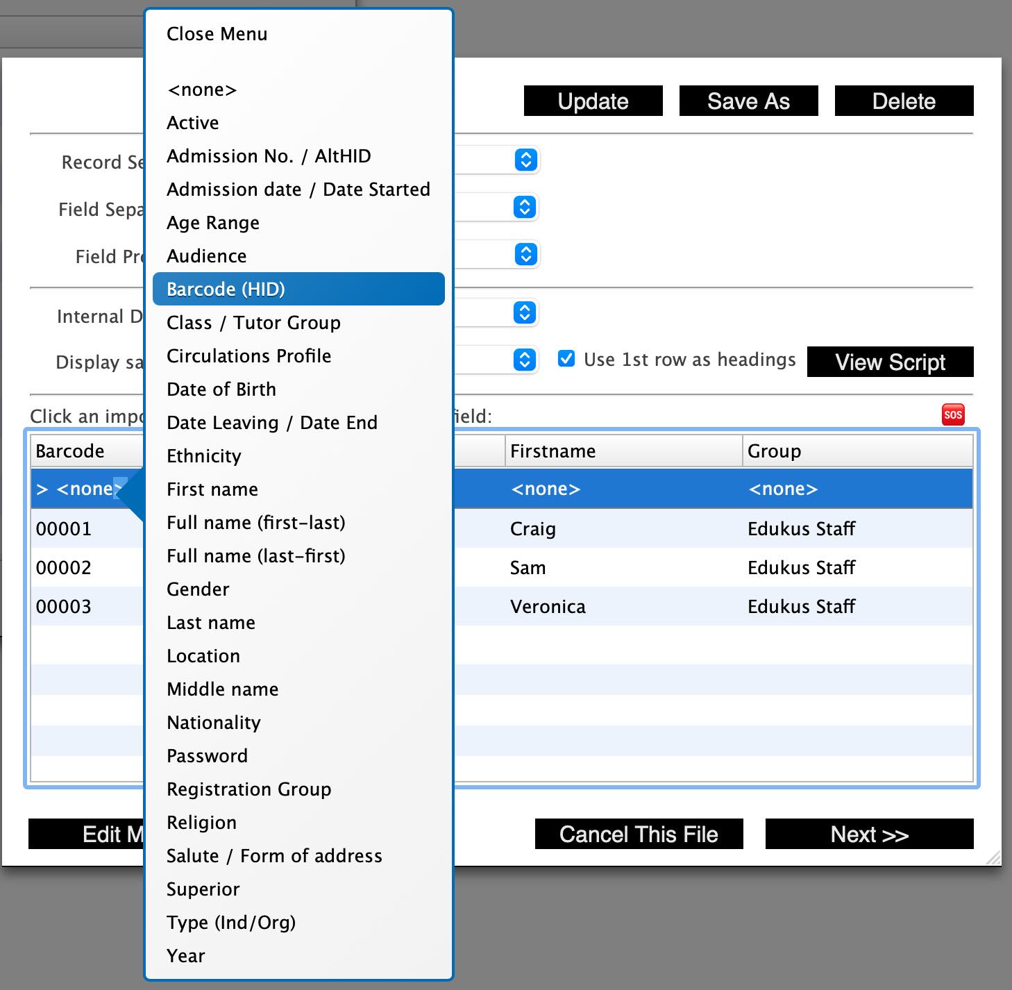Click the Barcode column header

[x=87, y=451]
